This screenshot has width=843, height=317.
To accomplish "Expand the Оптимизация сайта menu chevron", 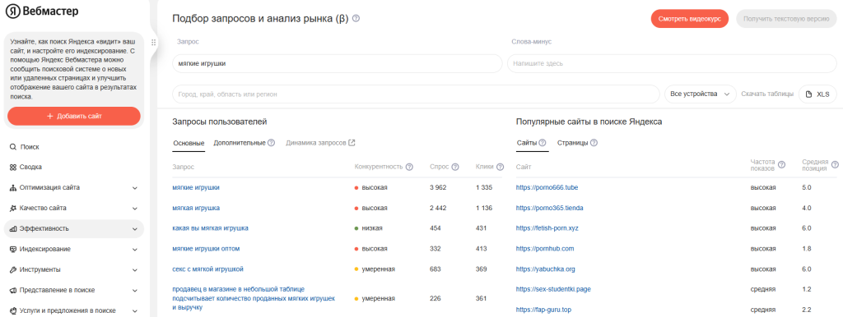I will click(x=134, y=188).
